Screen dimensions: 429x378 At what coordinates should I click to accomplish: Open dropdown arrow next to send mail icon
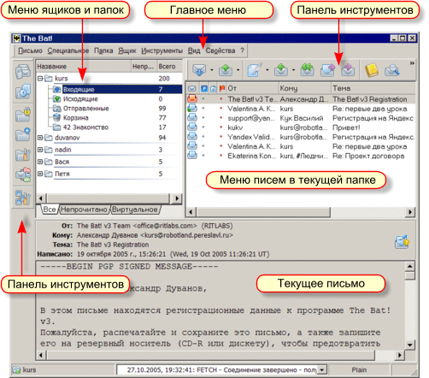pos(238,70)
